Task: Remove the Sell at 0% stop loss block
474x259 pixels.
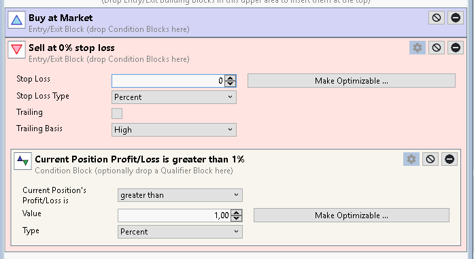Action: click(456, 48)
